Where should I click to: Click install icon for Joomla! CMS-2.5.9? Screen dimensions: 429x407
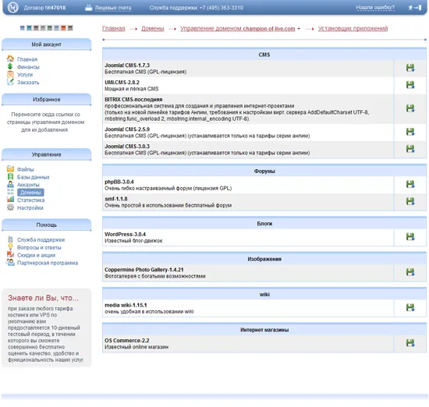pos(409,132)
